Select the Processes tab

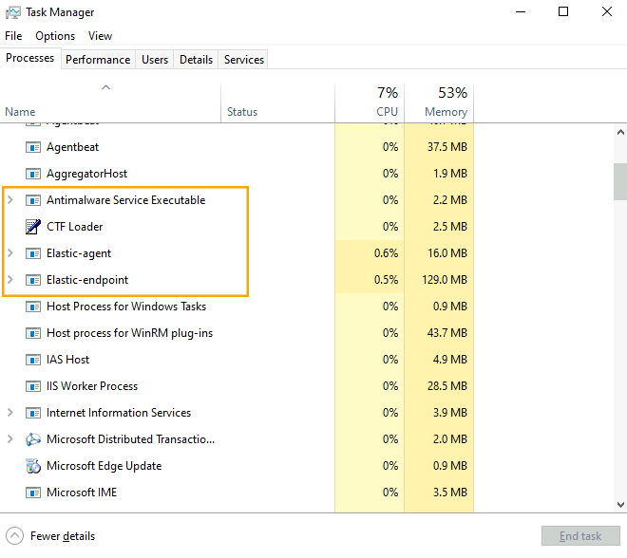tap(30, 58)
